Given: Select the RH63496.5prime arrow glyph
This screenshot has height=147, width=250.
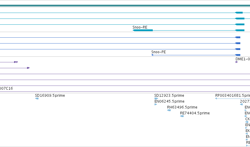Looking at the screenshot, I should (169, 110).
